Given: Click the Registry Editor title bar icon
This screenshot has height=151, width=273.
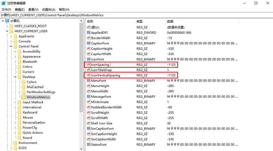Looking at the screenshot, I should point(3,3).
